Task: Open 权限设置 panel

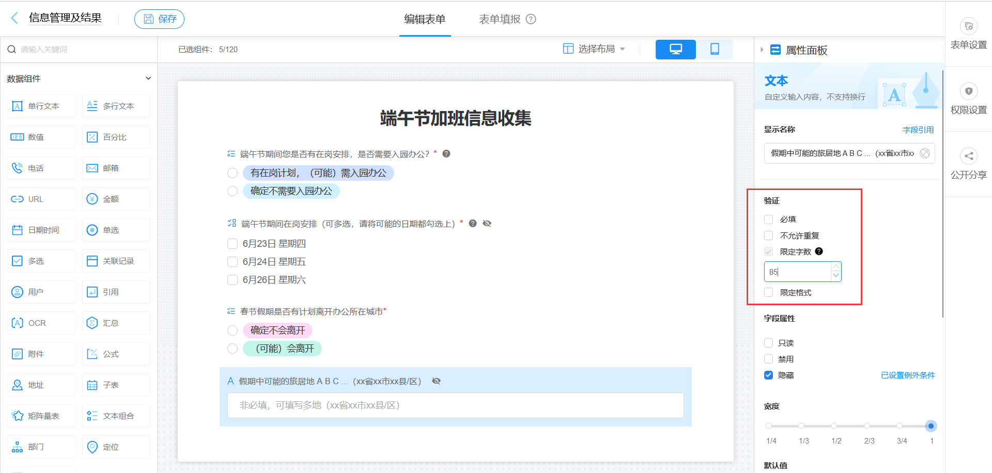Action: click(x=968, y=98)
